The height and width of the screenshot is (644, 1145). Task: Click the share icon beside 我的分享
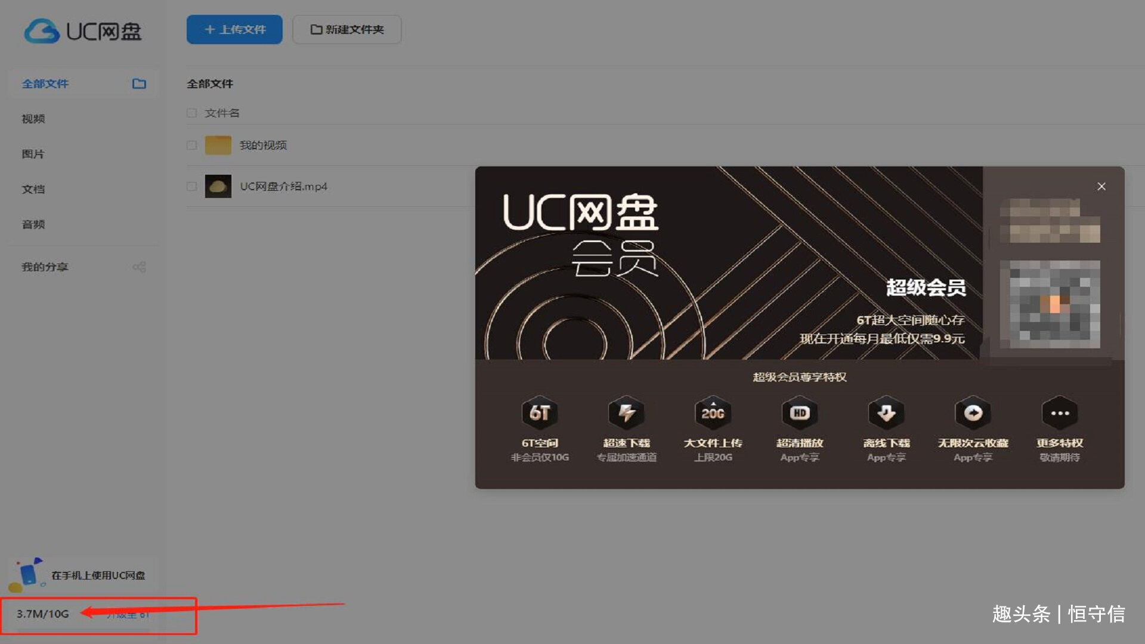pyautogui.click(x=140, y=267)
